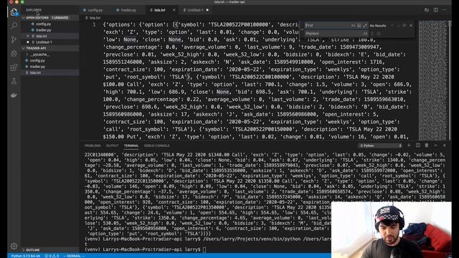Click the terminal prompt input line
Viewport: 459px width, 258px height.
205,249
